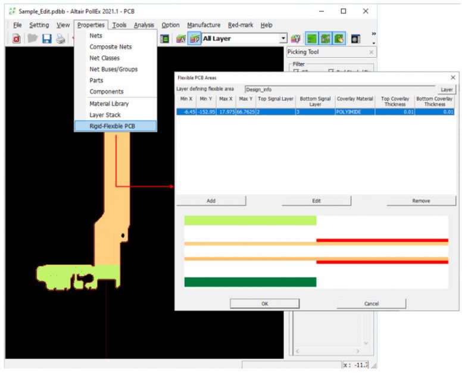This screenshot has width=468, height=375.
Task: Click the icon right of All Layer dropdown
Action: pos(295,39)
